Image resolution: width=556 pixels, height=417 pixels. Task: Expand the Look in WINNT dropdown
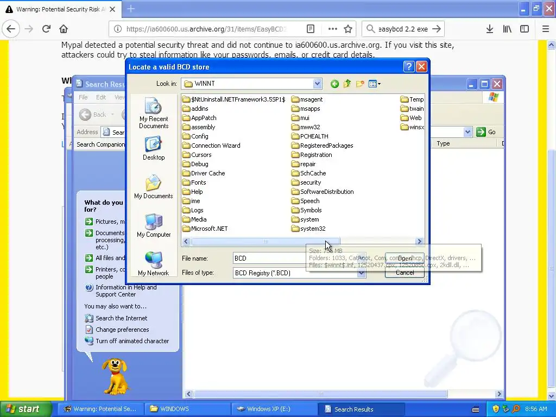point(317,84)
